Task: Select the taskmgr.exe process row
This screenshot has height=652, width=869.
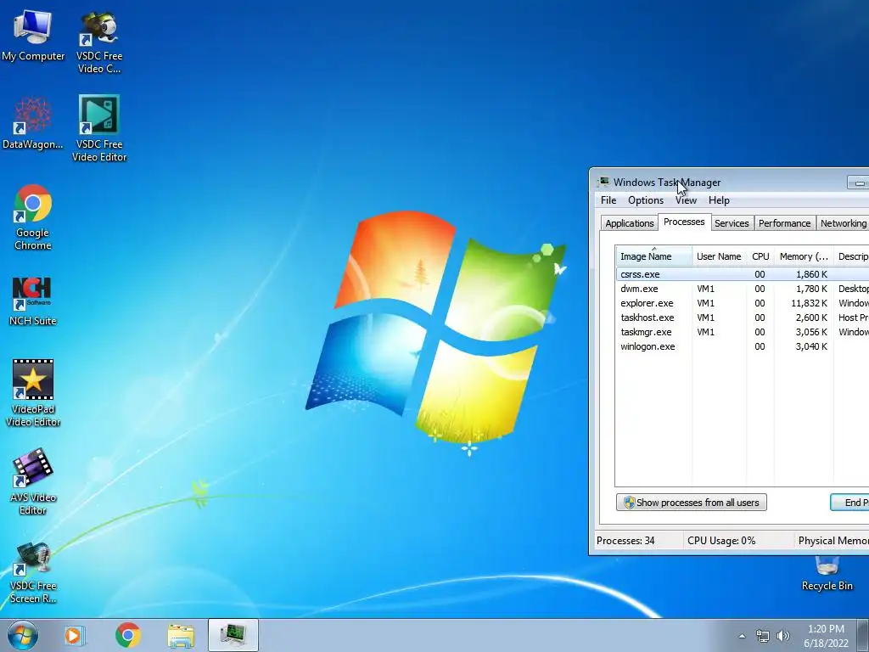Action: (742, 332)
